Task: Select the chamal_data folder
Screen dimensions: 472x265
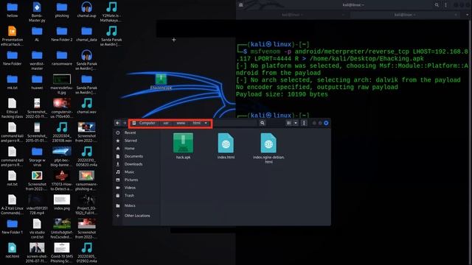Action: pos(86,34)
